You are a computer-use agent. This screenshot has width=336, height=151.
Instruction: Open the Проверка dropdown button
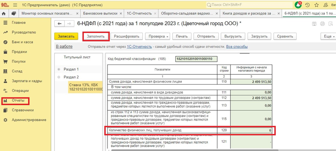click(157, 36)
